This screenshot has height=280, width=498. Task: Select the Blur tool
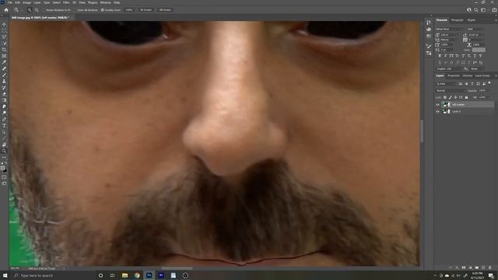pos(4,107)
